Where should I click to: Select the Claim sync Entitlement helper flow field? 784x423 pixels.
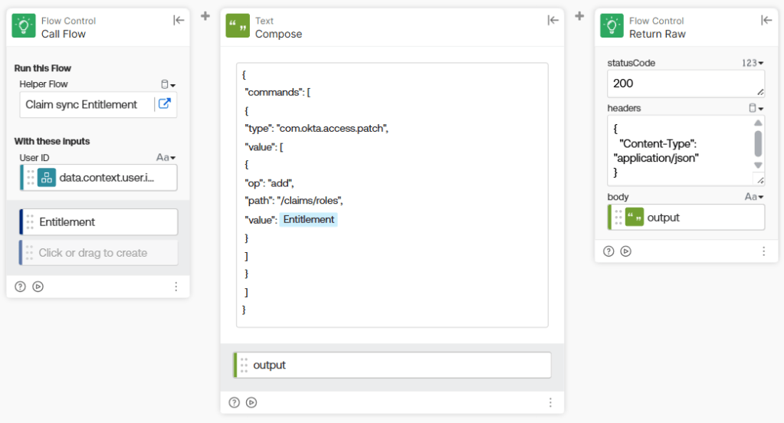point(98,104)
